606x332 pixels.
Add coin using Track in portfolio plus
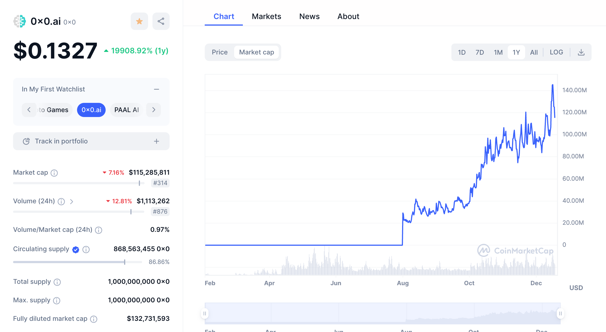[157, 141]
